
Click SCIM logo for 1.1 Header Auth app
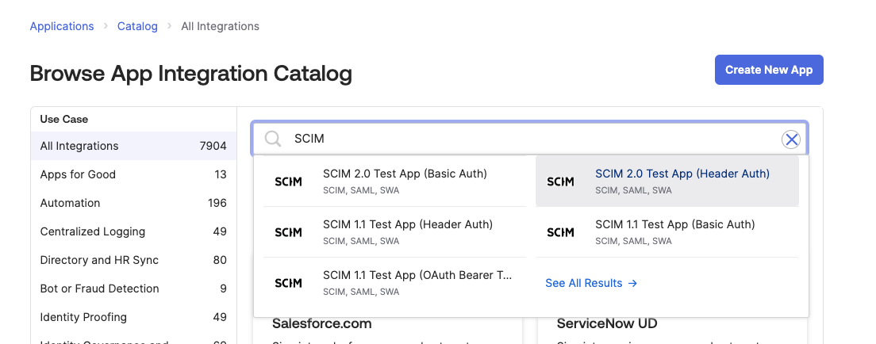[x=288, y=232]
